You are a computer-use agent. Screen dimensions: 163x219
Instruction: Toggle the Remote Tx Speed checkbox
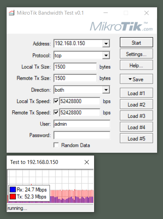pos(56,113)
